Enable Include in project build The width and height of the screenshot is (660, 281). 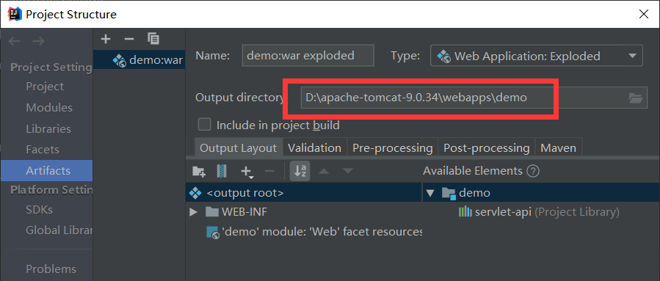205,125
